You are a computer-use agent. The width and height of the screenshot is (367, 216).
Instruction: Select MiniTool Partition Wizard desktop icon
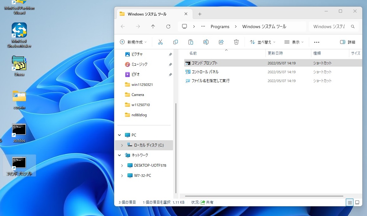pos(19,8)
